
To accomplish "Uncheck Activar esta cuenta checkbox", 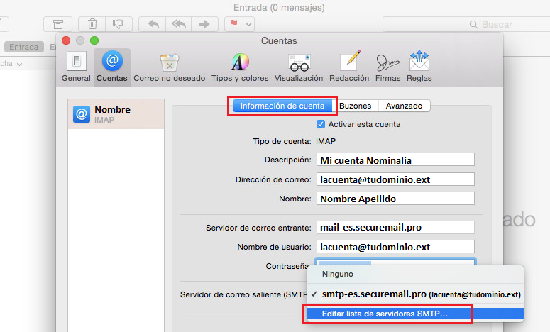I will pos(321,124).
